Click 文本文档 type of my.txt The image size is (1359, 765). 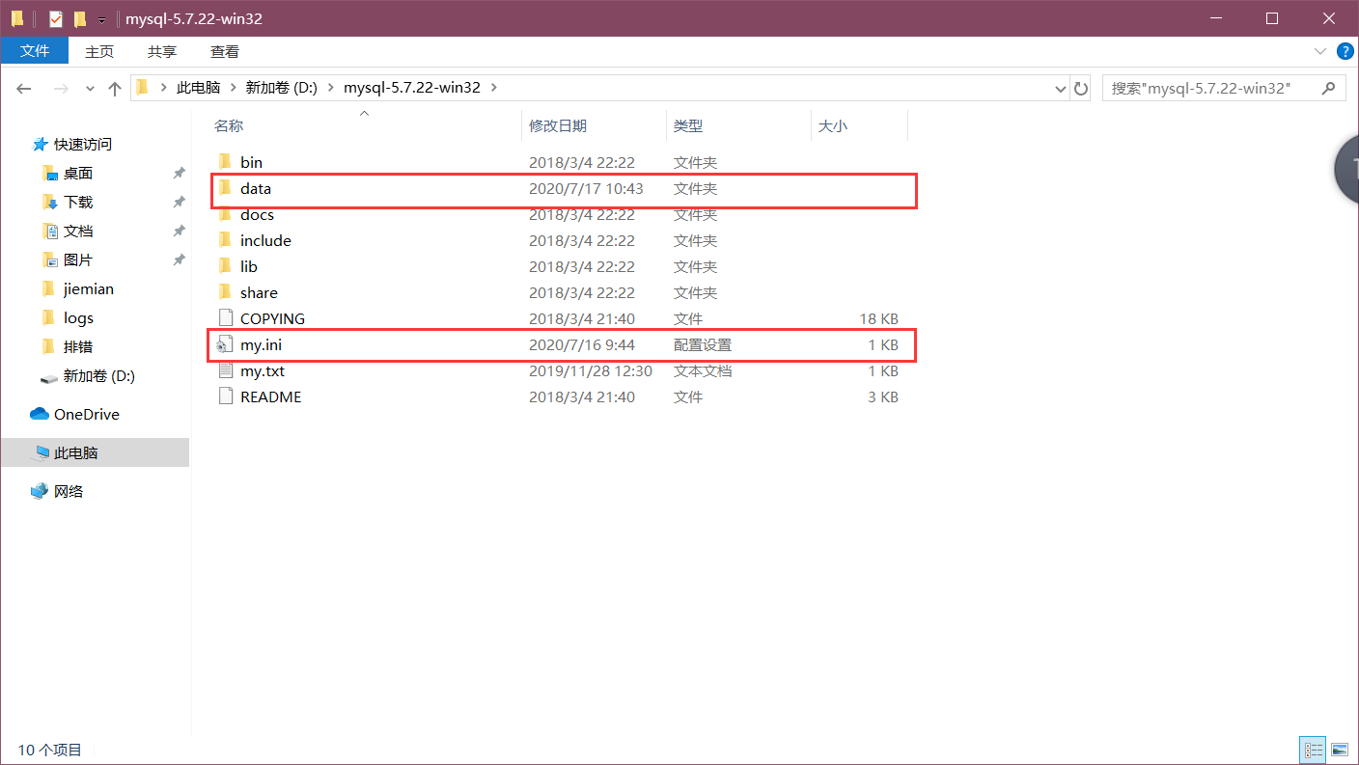[703, 370]
